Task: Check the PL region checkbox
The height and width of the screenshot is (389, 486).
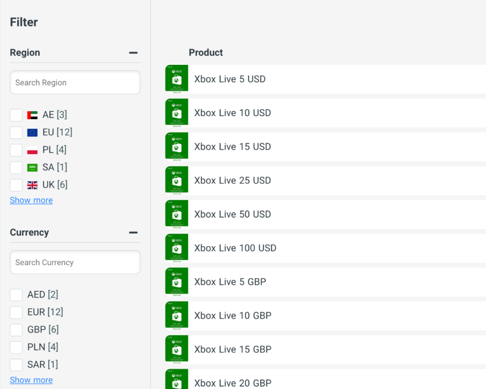Action: [x=16, y=150]
